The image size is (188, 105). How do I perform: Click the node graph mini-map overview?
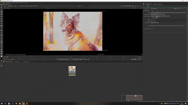(132, 98)
